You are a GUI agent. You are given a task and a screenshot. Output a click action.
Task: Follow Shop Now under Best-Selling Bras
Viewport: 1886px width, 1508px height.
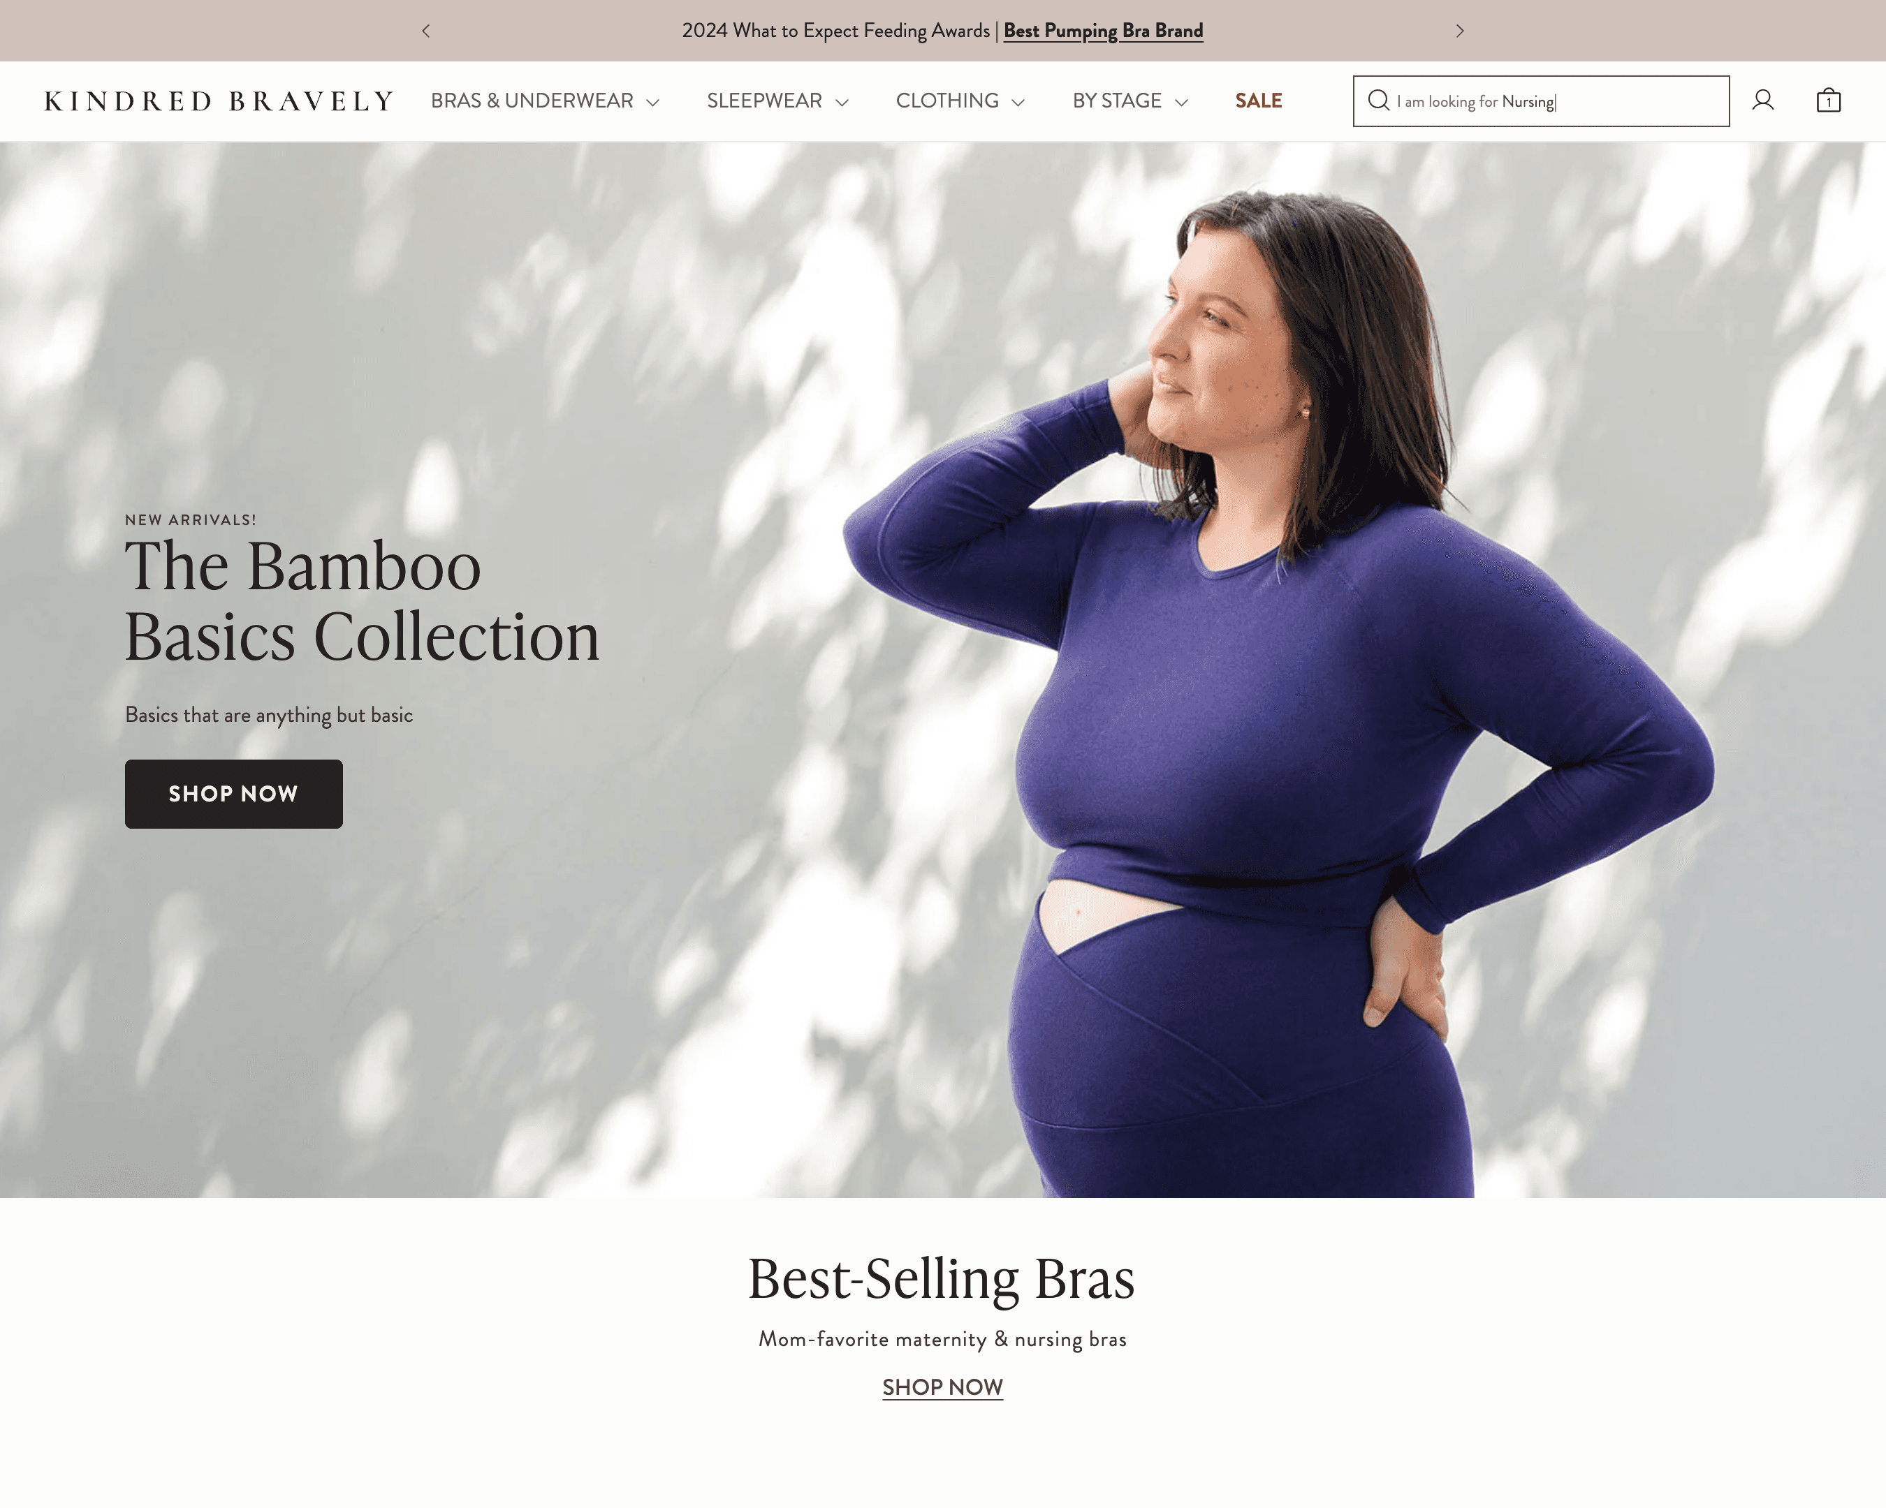942,1387
